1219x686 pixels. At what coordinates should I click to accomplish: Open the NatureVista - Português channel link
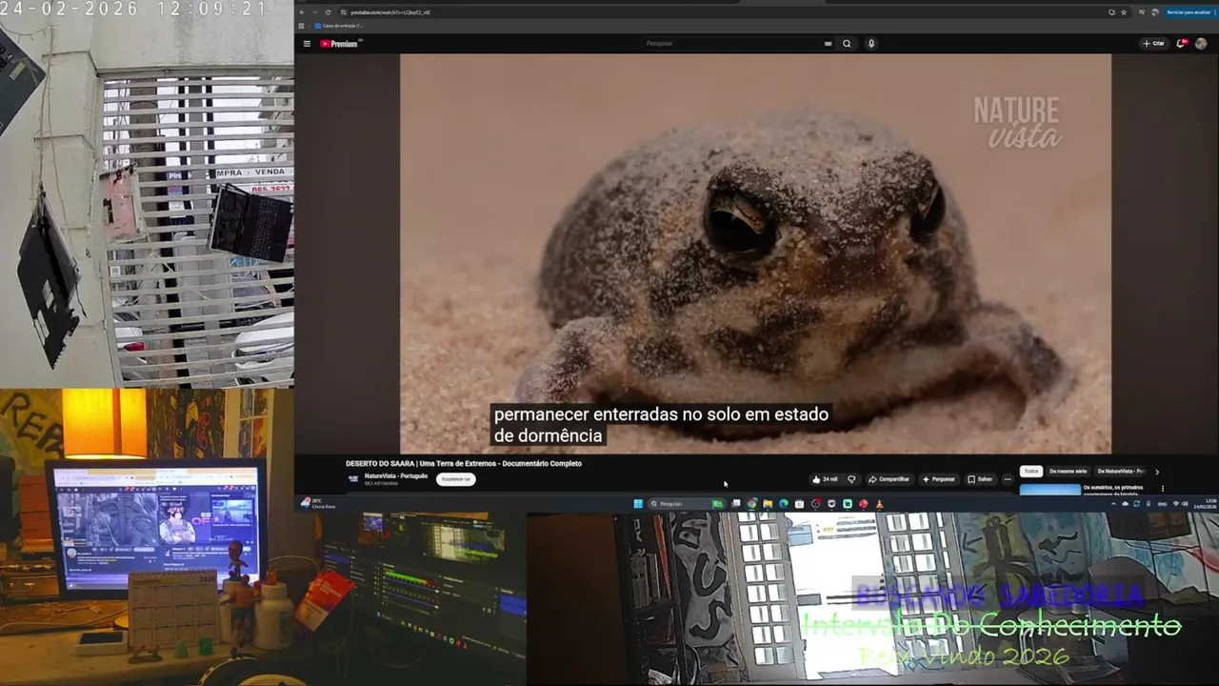click(396, 475)
